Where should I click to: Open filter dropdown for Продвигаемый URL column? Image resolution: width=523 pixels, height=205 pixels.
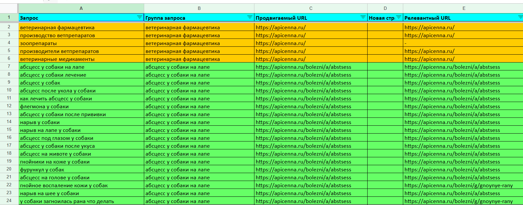click(x=363, y=17)
